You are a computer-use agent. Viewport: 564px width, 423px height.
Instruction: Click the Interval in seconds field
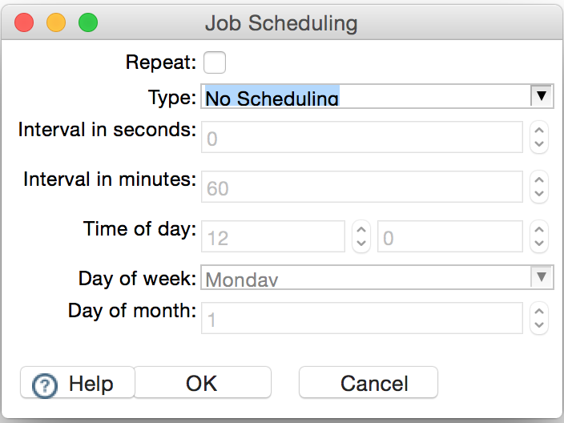point(362,138)
